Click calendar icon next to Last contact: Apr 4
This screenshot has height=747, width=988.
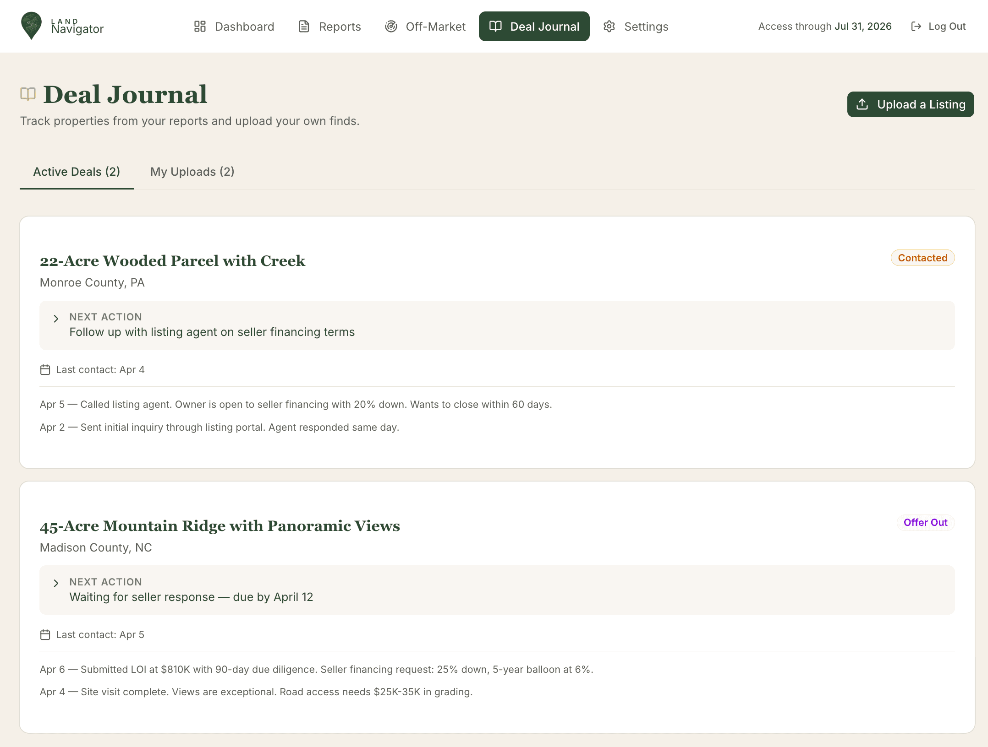[x=45, y=370]
